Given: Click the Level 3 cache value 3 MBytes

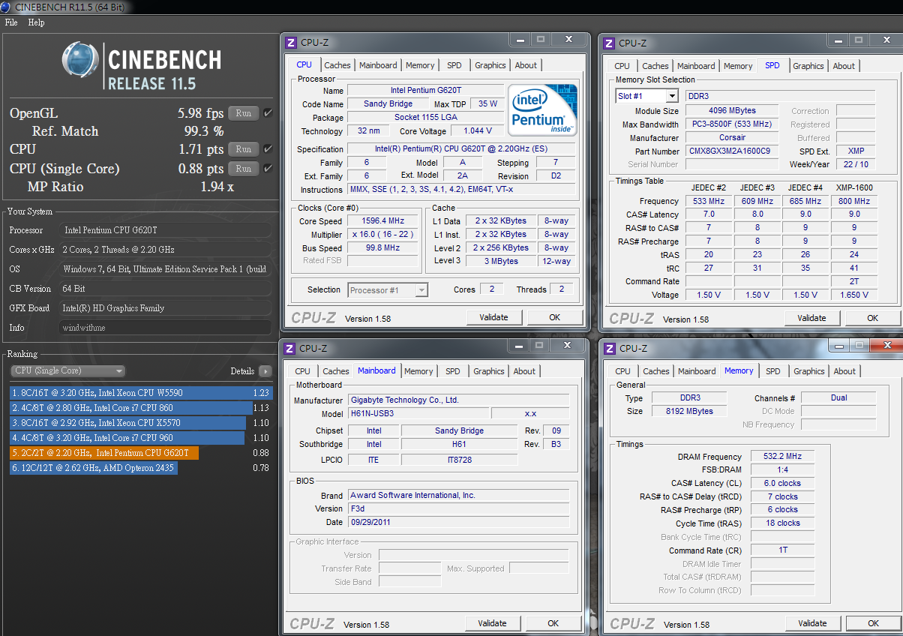Looking at the screenshot, I should tap(502, 261).
